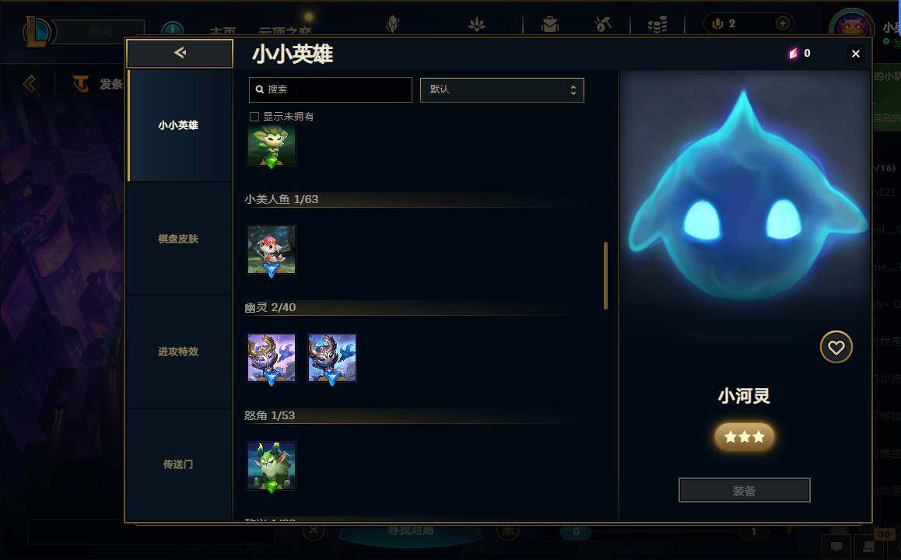Click the heart favorite icon for 小河灵

coord(836,347)
